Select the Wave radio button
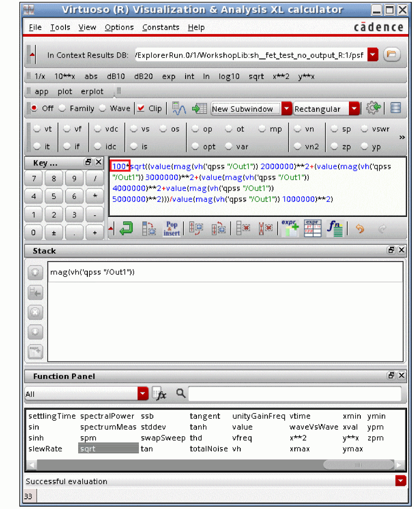The image size is (414, 509). [102, 108]
